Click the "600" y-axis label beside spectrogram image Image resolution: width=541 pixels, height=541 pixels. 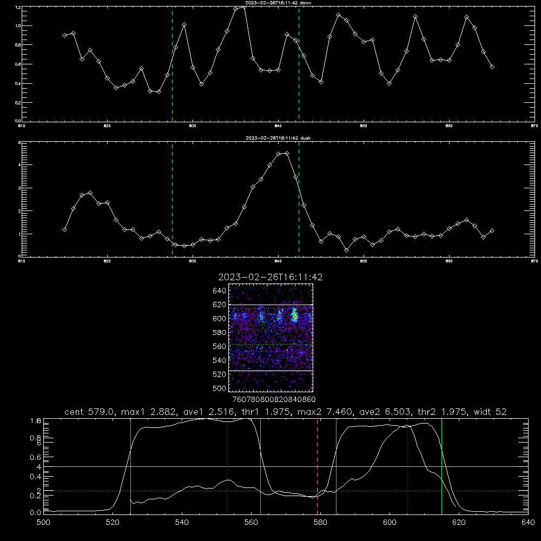[219, 319]
